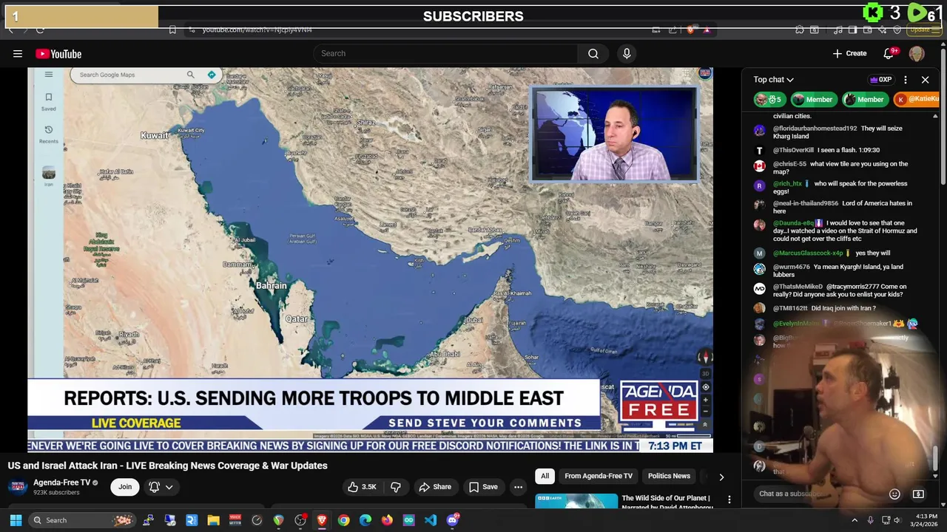Dislike the video with thumbs down

point(396,487)
